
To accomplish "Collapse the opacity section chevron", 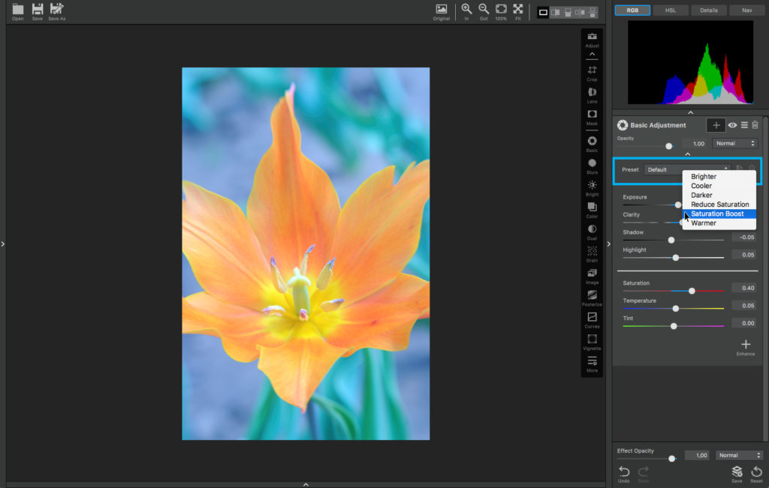I will click(x=688, y=154).
